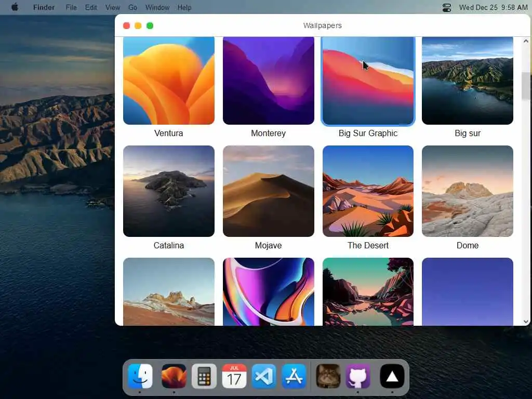The height and width of the screenshot is (399, 532).
Task: Click the Mojave label text
Action: click(269, 245)
